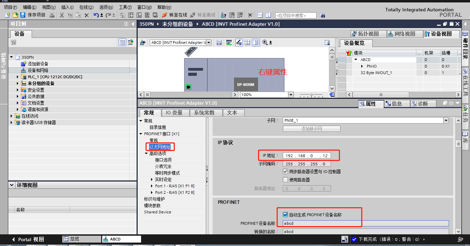Select 以太网地址 in the properties tree

coord(160,147)
